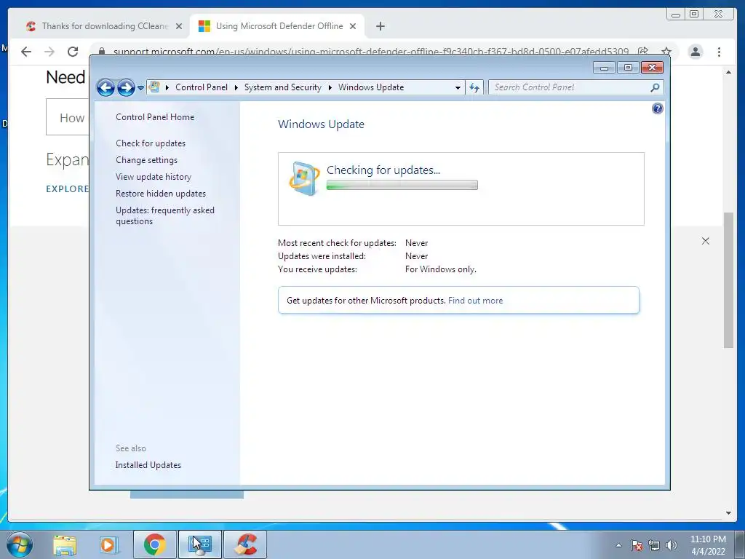Screen dimensions: 745x559
Task: Open address bar history dropdown
Action: click(458, 87)
